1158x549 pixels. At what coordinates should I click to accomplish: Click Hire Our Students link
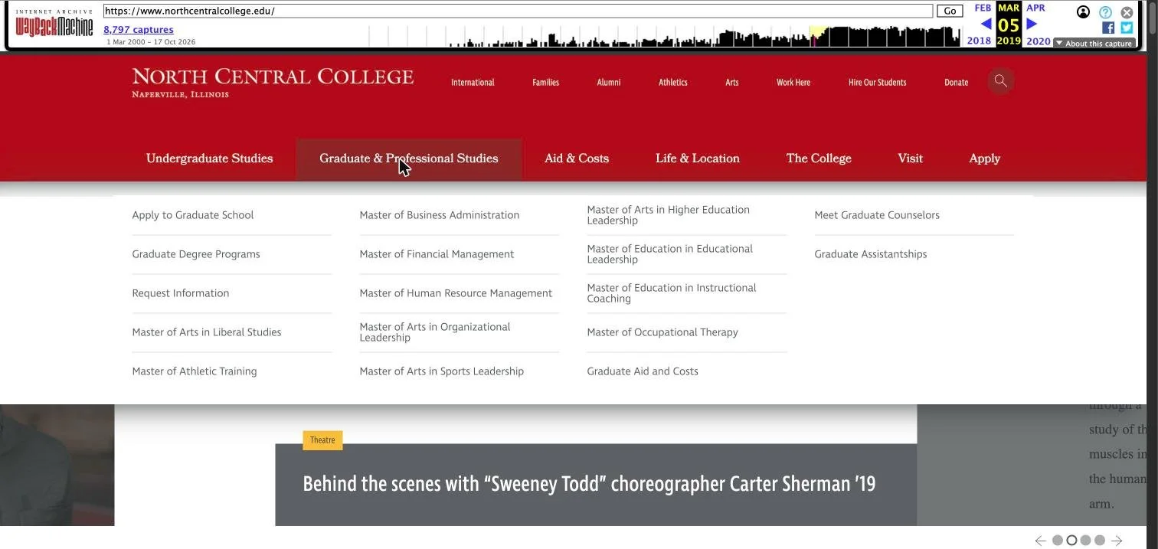pos(877,82)
